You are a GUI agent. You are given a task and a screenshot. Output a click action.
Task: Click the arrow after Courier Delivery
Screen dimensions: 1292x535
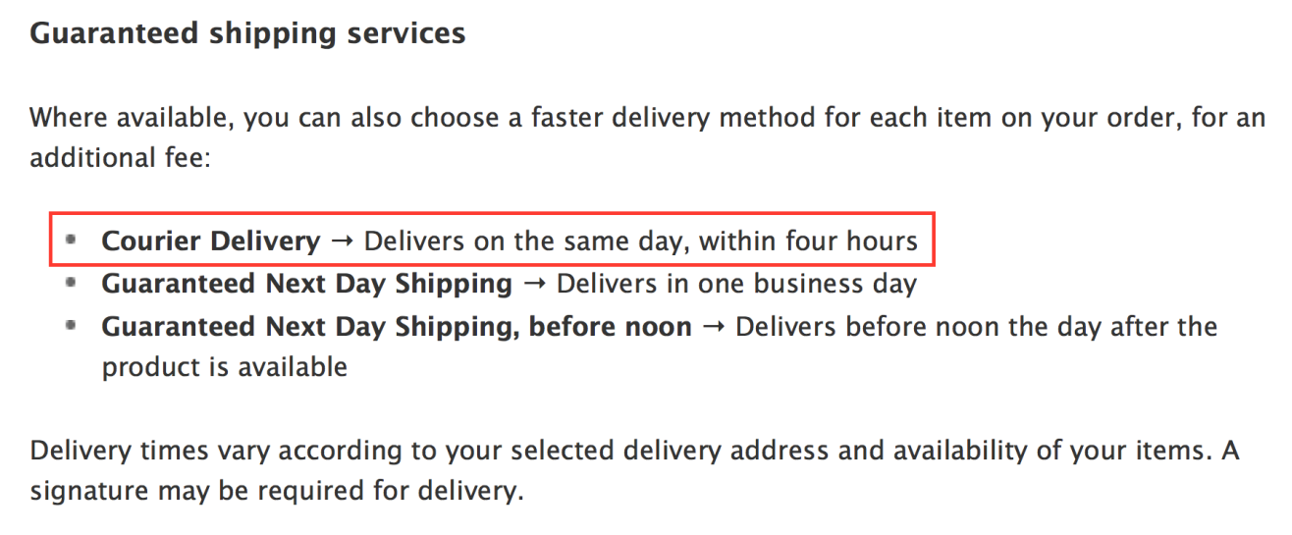342,241
